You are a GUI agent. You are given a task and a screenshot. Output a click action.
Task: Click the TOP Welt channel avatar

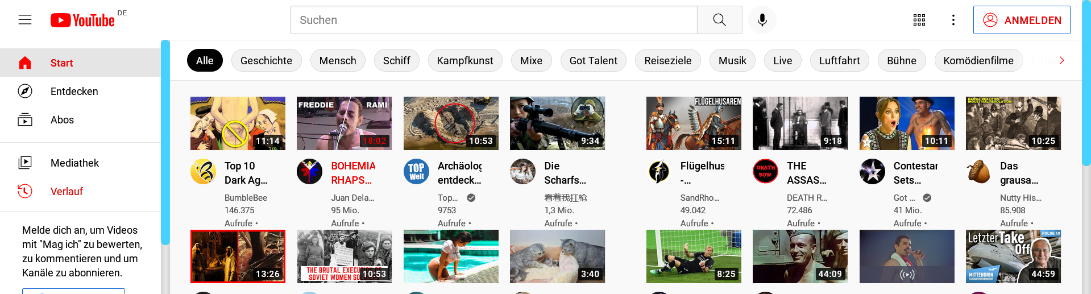(x=416, y=172)
